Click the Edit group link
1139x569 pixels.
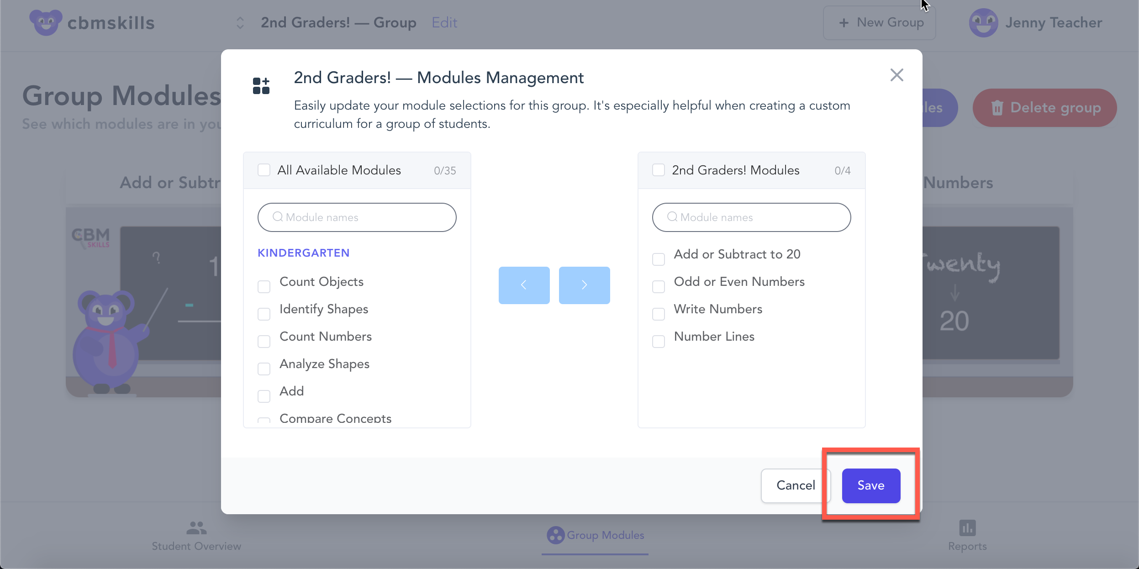point(444,22)
